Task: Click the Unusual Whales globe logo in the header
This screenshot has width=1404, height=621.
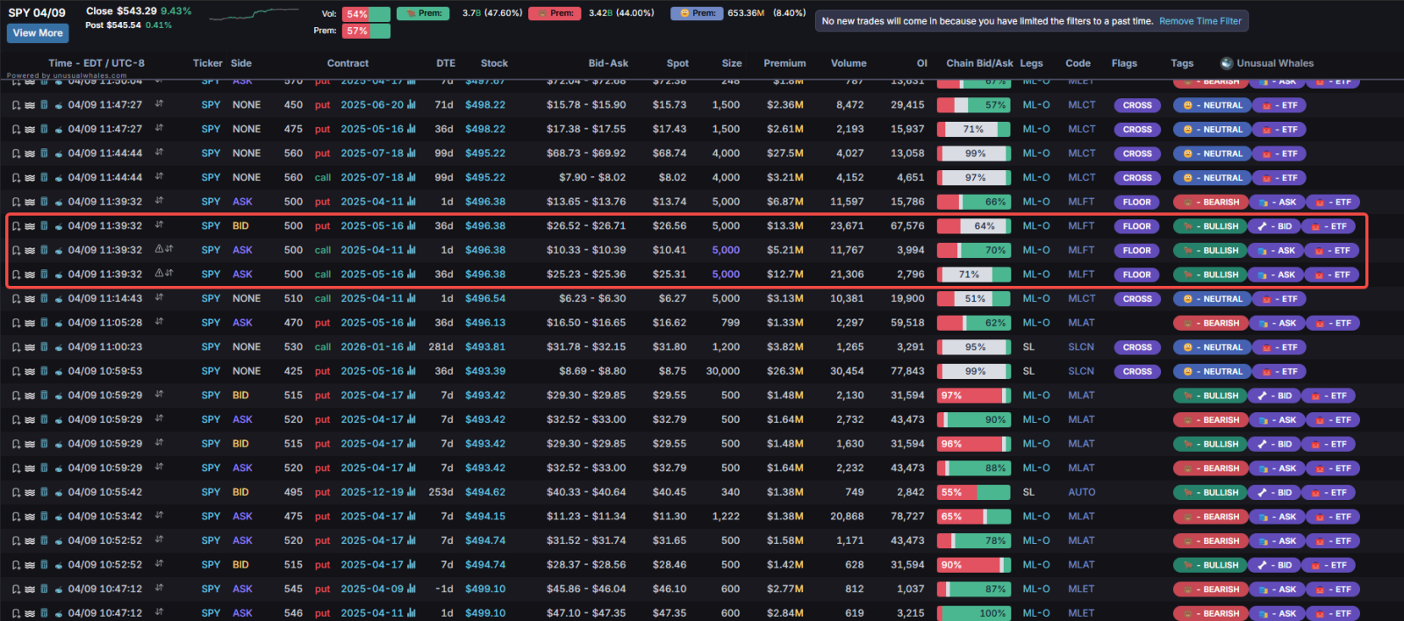Action: pyautogui.click(x=1227, y=63)
